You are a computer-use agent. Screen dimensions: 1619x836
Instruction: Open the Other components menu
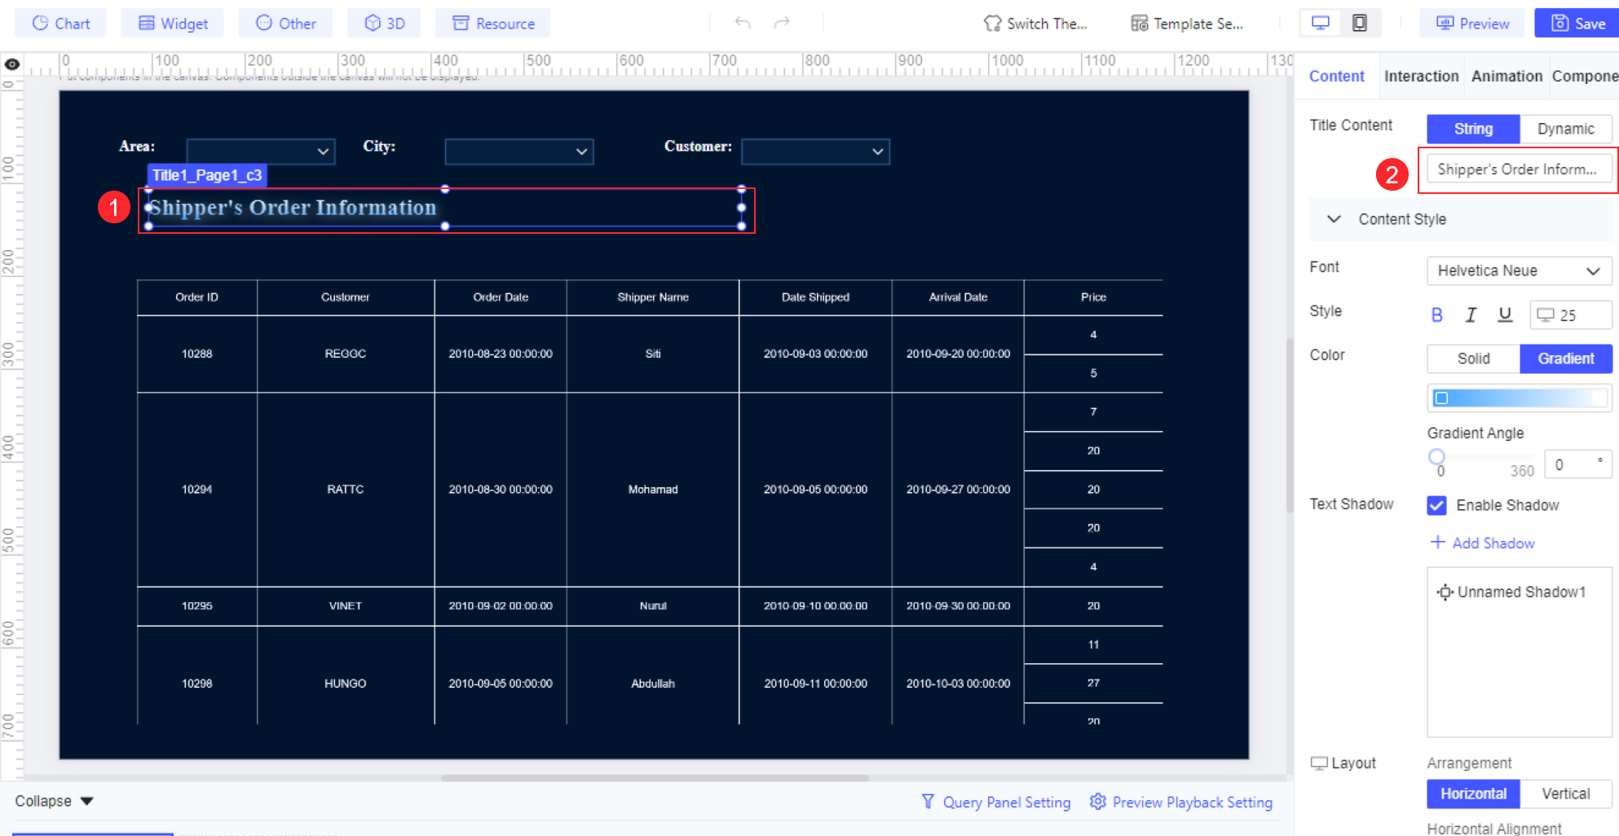click(285, 24)
